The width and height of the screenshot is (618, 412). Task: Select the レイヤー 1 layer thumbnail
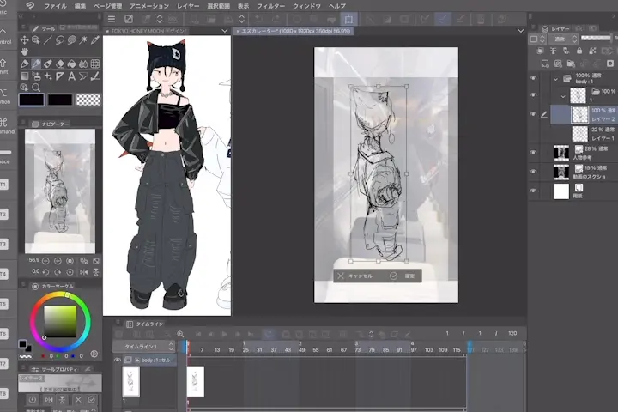[x=579, y=133]
